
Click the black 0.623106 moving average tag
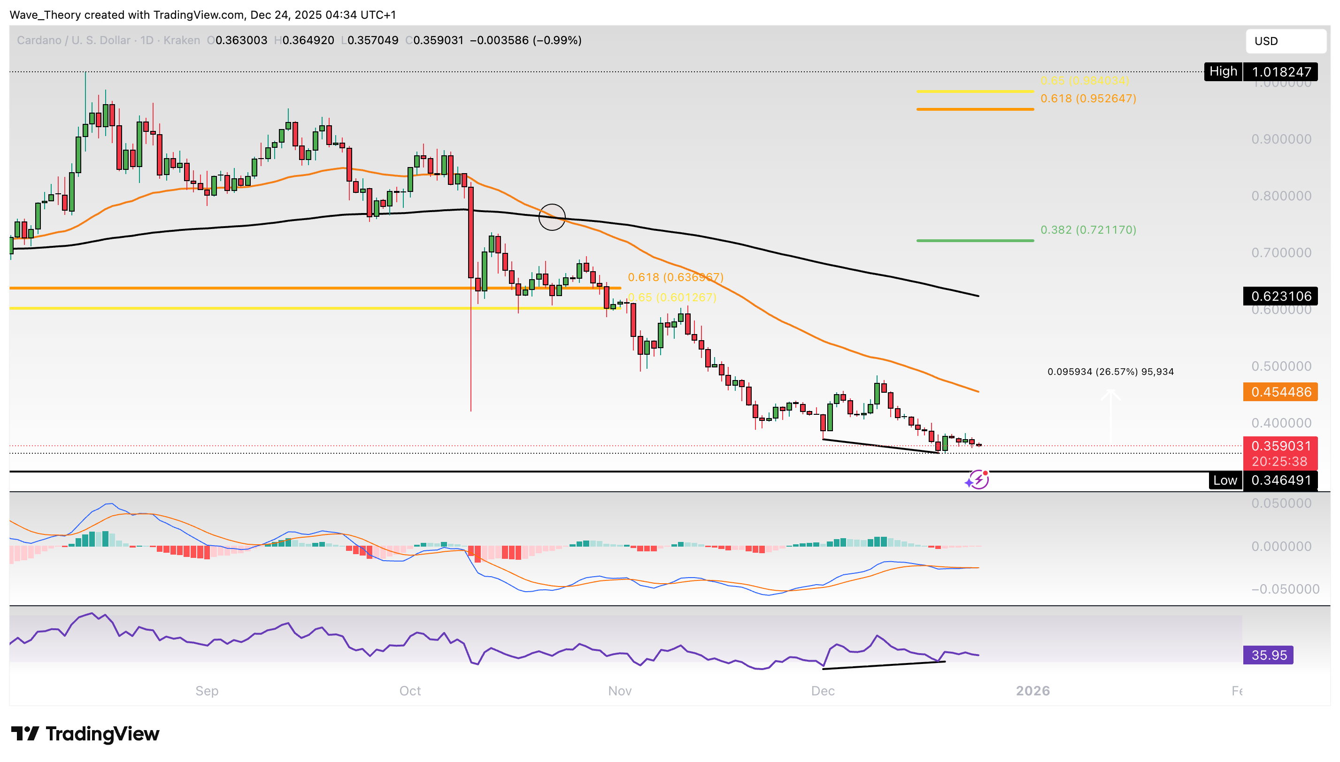(x=1280, y=296)
